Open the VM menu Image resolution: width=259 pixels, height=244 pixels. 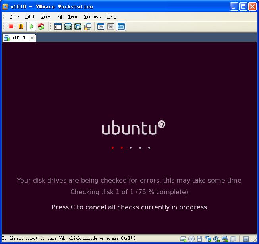click(60, 16)
